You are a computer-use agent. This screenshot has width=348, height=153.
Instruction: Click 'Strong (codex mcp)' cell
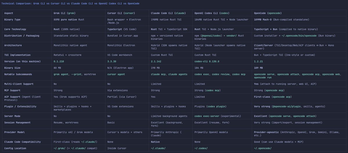click(208, 90)
